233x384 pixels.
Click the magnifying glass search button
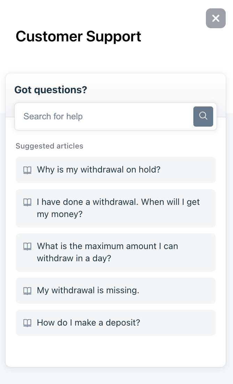[x=203, y=116]
